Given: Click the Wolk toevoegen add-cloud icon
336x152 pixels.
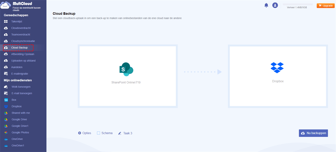Looking at the screenshot, I should click(x=6, y=87).
